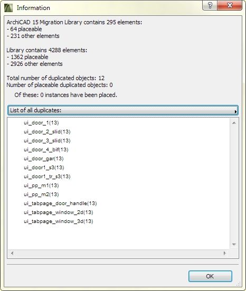
Task: Open the 'List of all duplicates' dropdown
Action: 123,110
